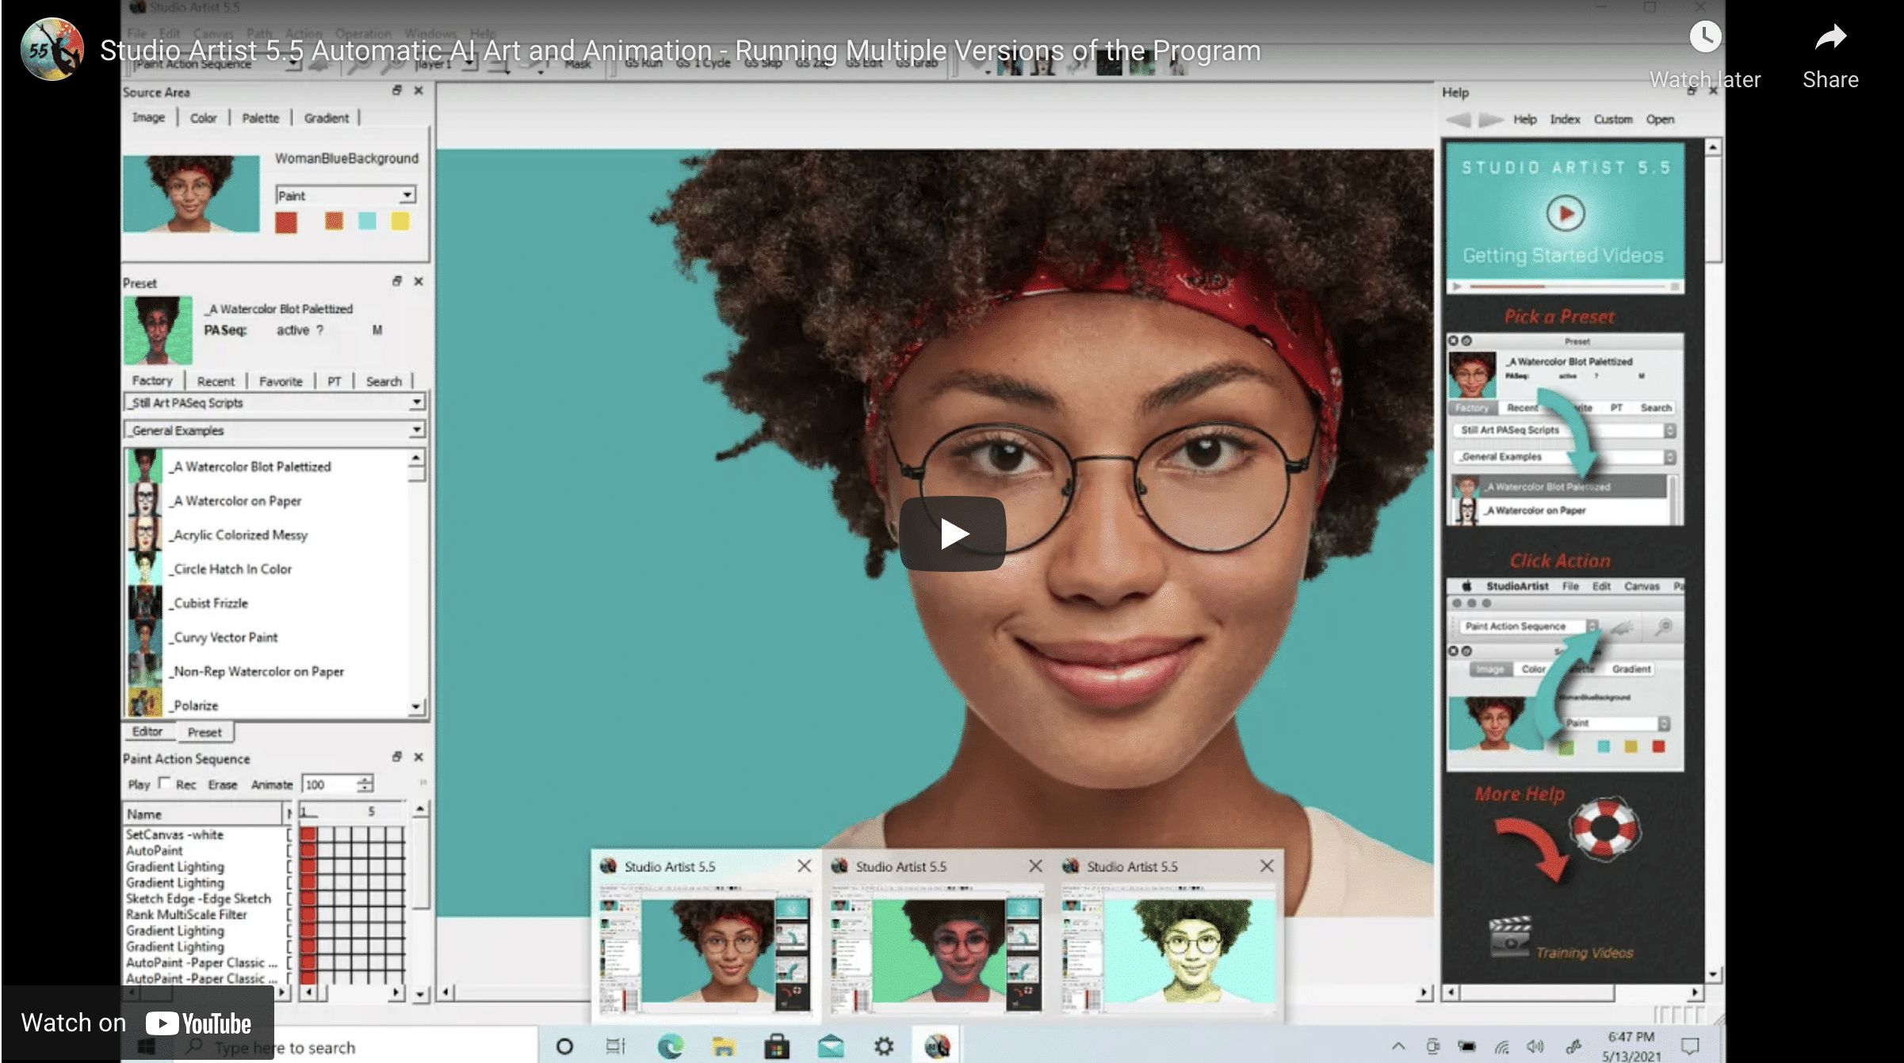This screenshot has width=1904, height=1063.
Task: Click the Play button in Paint Action Sequence
Action: [139, 784]
